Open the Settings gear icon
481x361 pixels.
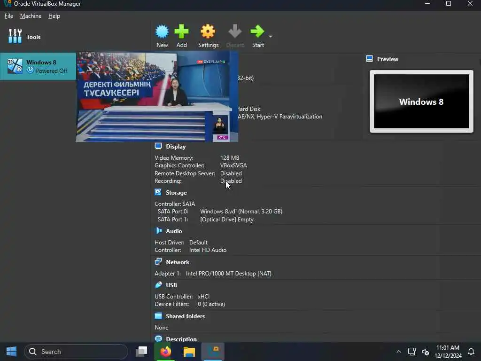pyautogui.click(x=208, y=31)
